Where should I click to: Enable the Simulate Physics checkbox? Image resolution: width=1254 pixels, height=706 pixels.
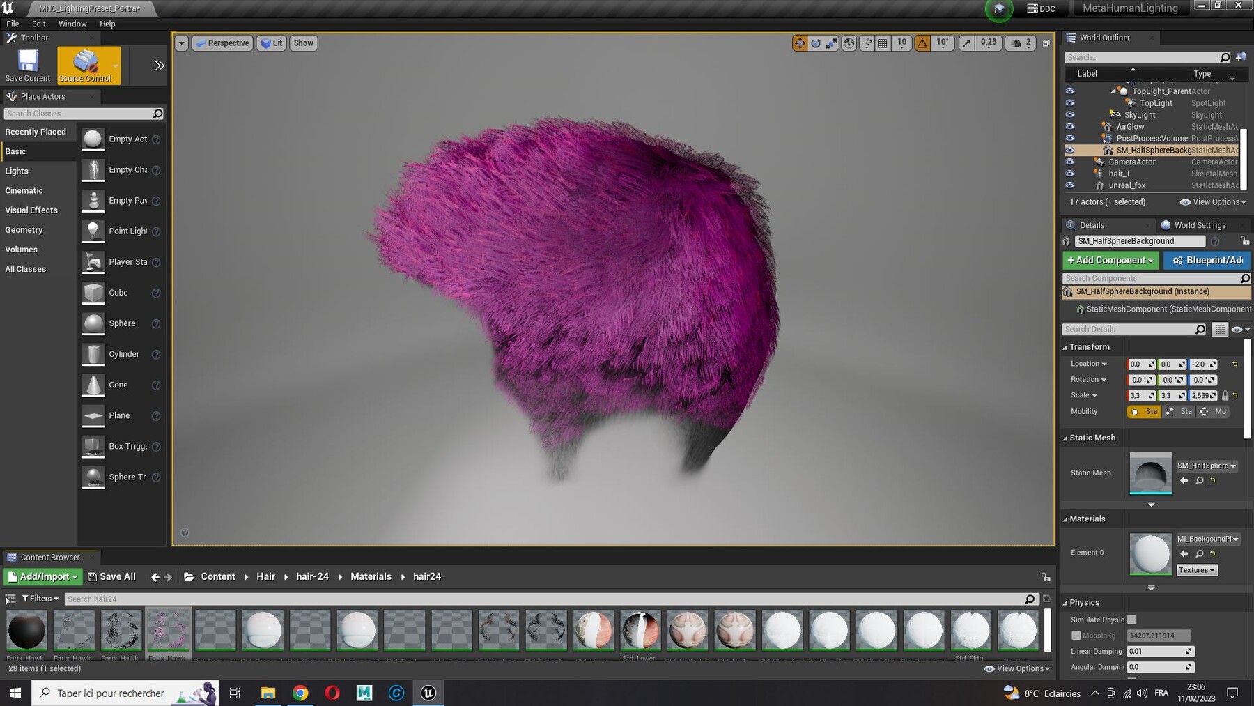pos(1132,620)
